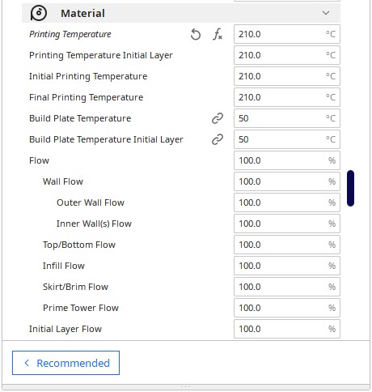Edit the Prime Tower Flow value

coord(287,308)
